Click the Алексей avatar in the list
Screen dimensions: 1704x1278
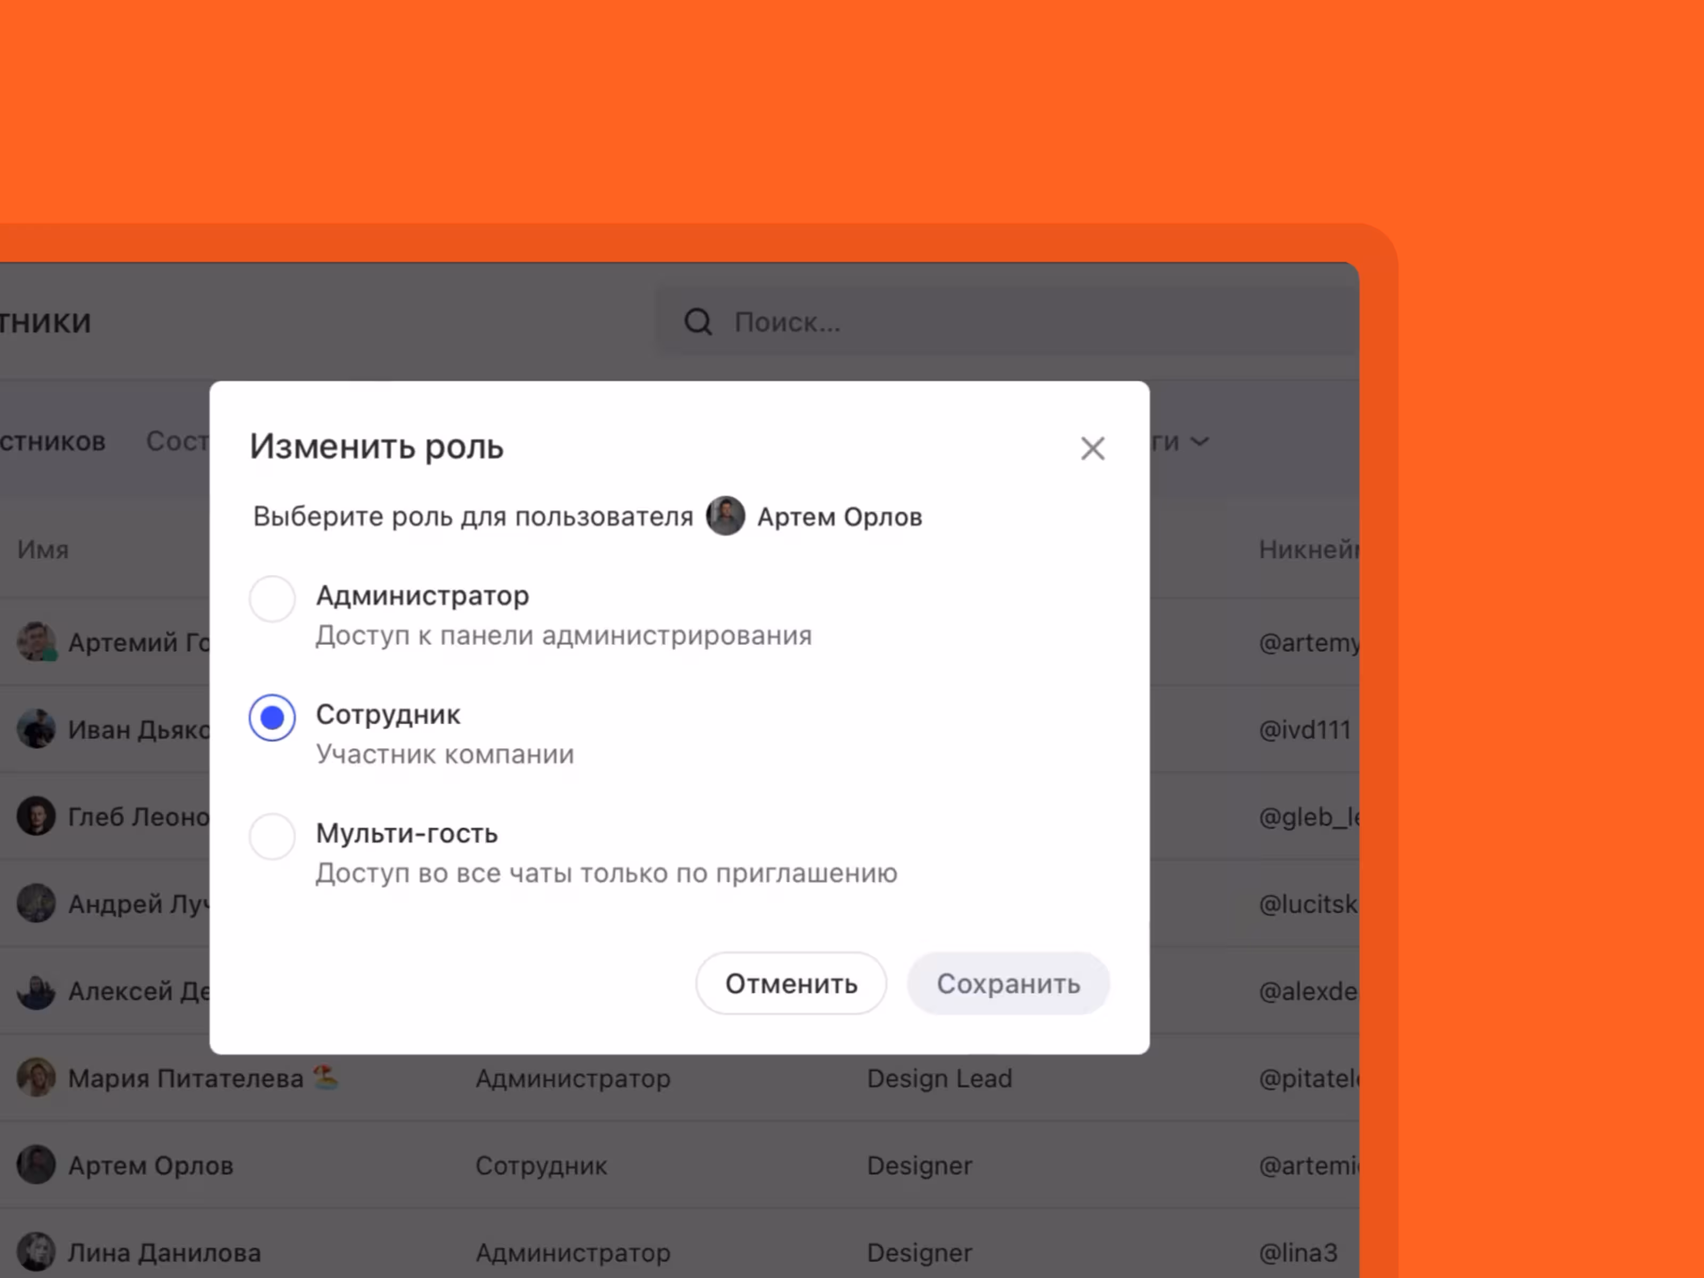(36, 990)
